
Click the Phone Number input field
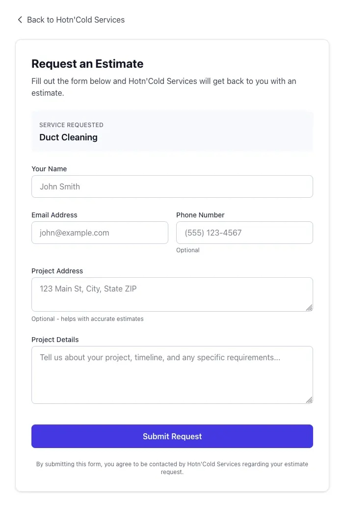coord(244,233)
